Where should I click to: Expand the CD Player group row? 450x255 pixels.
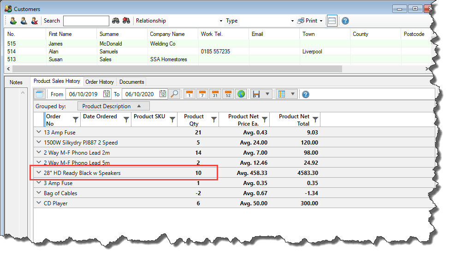(x=39, y=203)
